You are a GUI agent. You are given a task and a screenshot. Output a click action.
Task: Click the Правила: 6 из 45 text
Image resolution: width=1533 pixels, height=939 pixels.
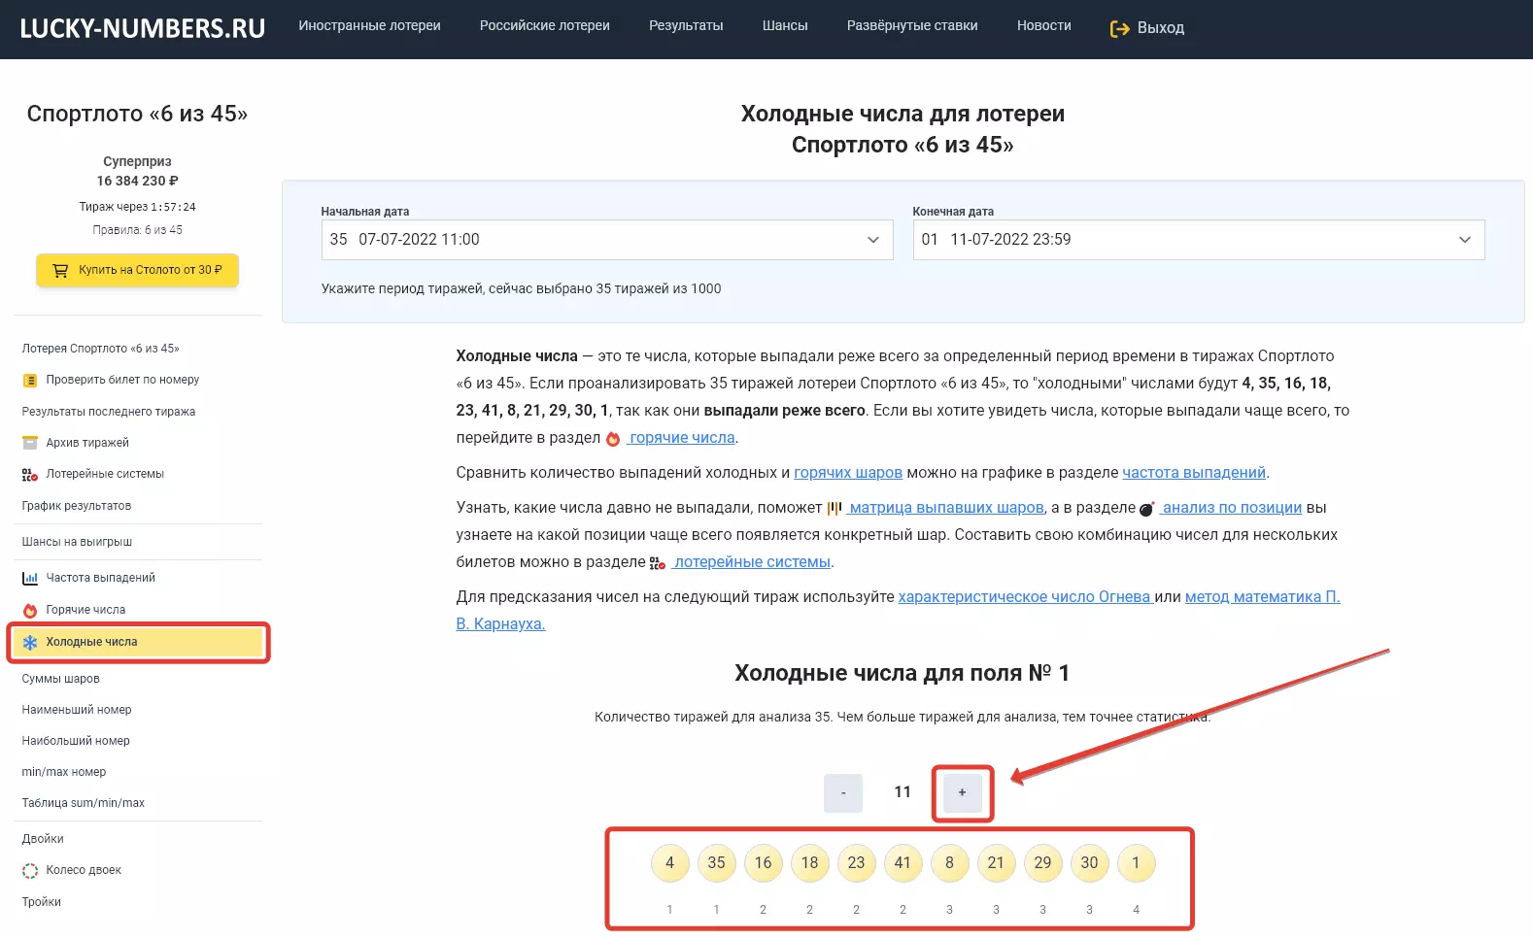137,230
